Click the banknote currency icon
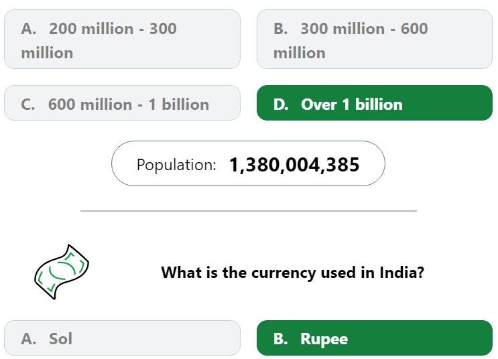The image size is (498, 359). pyautogui.click(x=62, y=272)
